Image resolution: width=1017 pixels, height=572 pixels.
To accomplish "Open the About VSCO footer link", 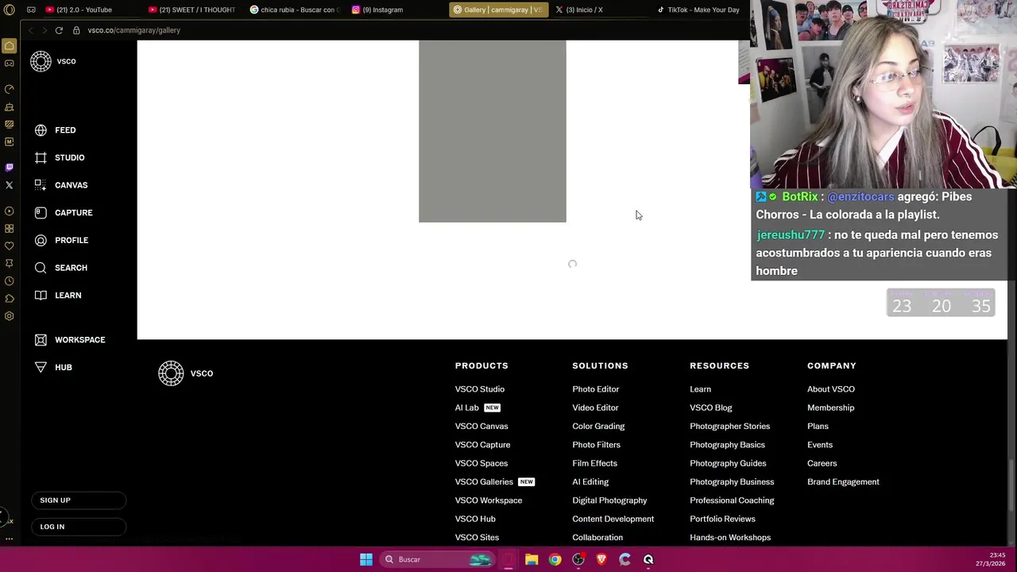I will point(830,389).
